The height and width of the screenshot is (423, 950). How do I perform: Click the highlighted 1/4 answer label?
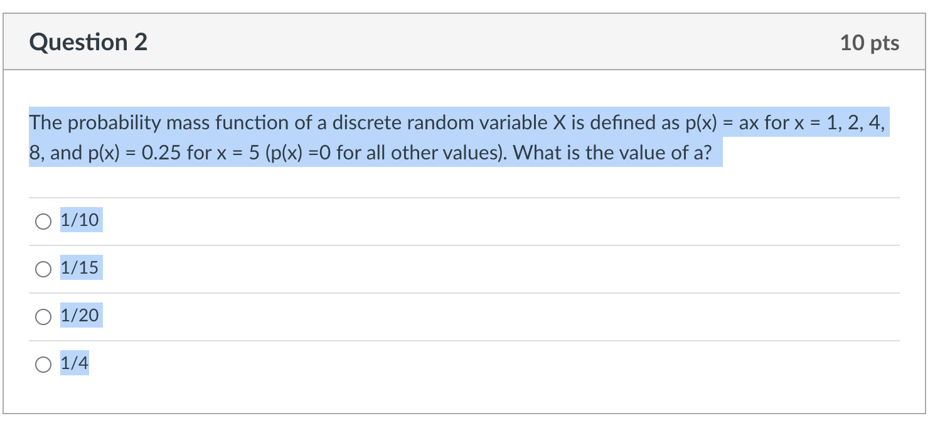(74, 363)
